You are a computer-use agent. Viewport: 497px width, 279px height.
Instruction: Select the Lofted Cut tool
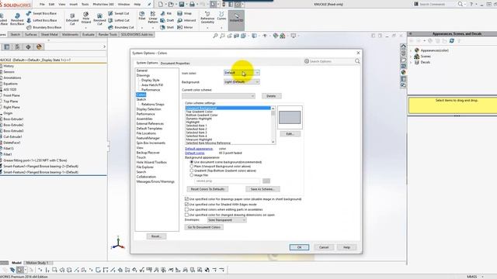point(119,20)
